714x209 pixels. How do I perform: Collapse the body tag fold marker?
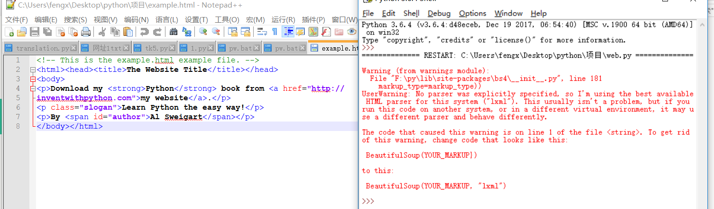coord(33,79)
